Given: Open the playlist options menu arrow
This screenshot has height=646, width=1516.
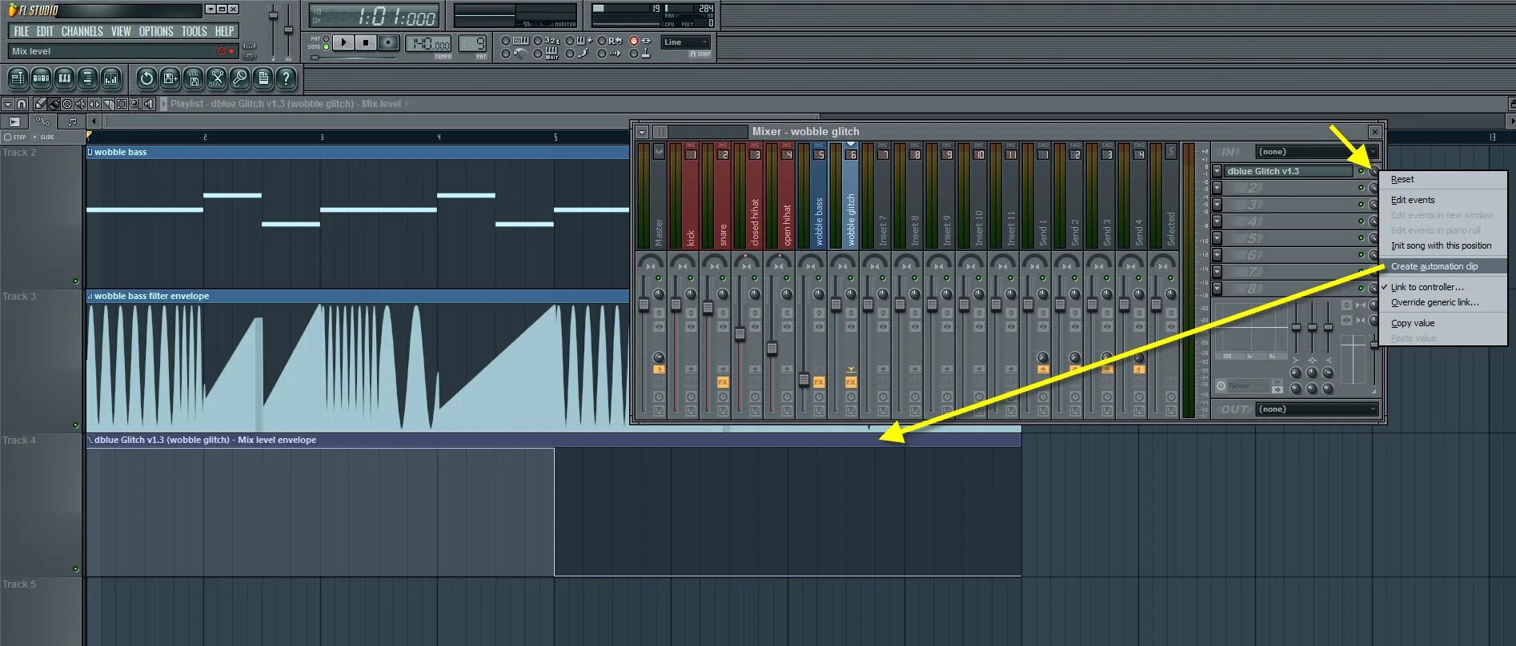Looking at the screenshot, I should point(7,104).
